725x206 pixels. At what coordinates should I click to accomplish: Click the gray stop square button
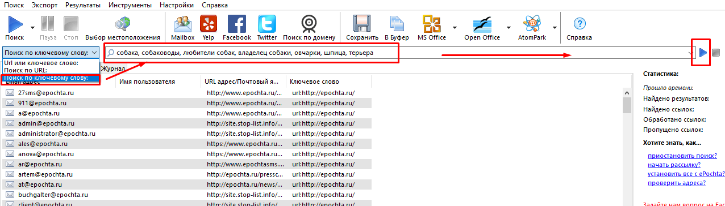(x=716, y=53)
